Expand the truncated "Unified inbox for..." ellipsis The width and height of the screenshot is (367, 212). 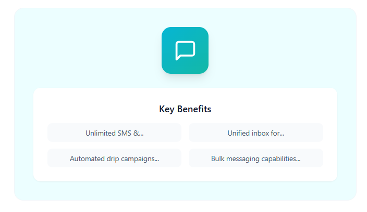(x=282, y=134)
